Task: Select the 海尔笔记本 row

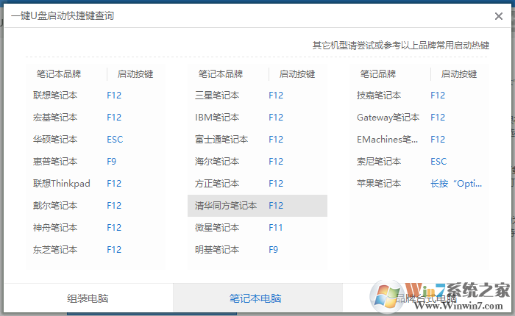Action: (257, 161)
